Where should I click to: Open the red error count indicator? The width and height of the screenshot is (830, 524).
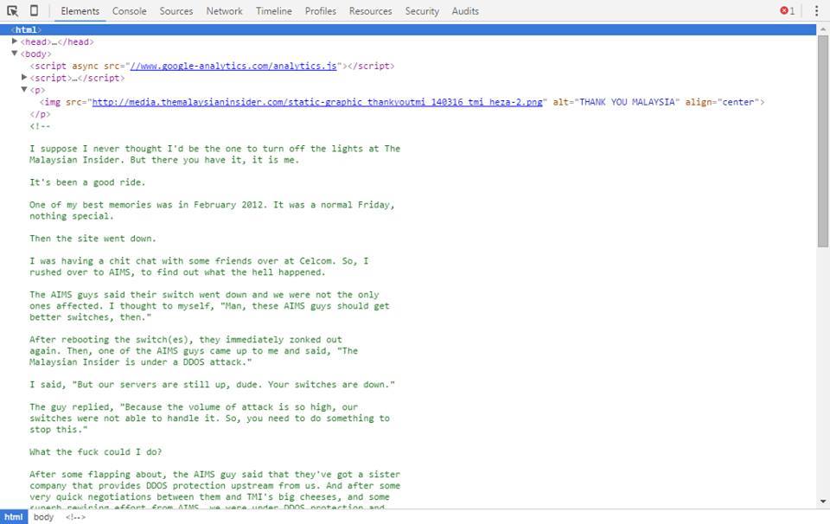787,10
